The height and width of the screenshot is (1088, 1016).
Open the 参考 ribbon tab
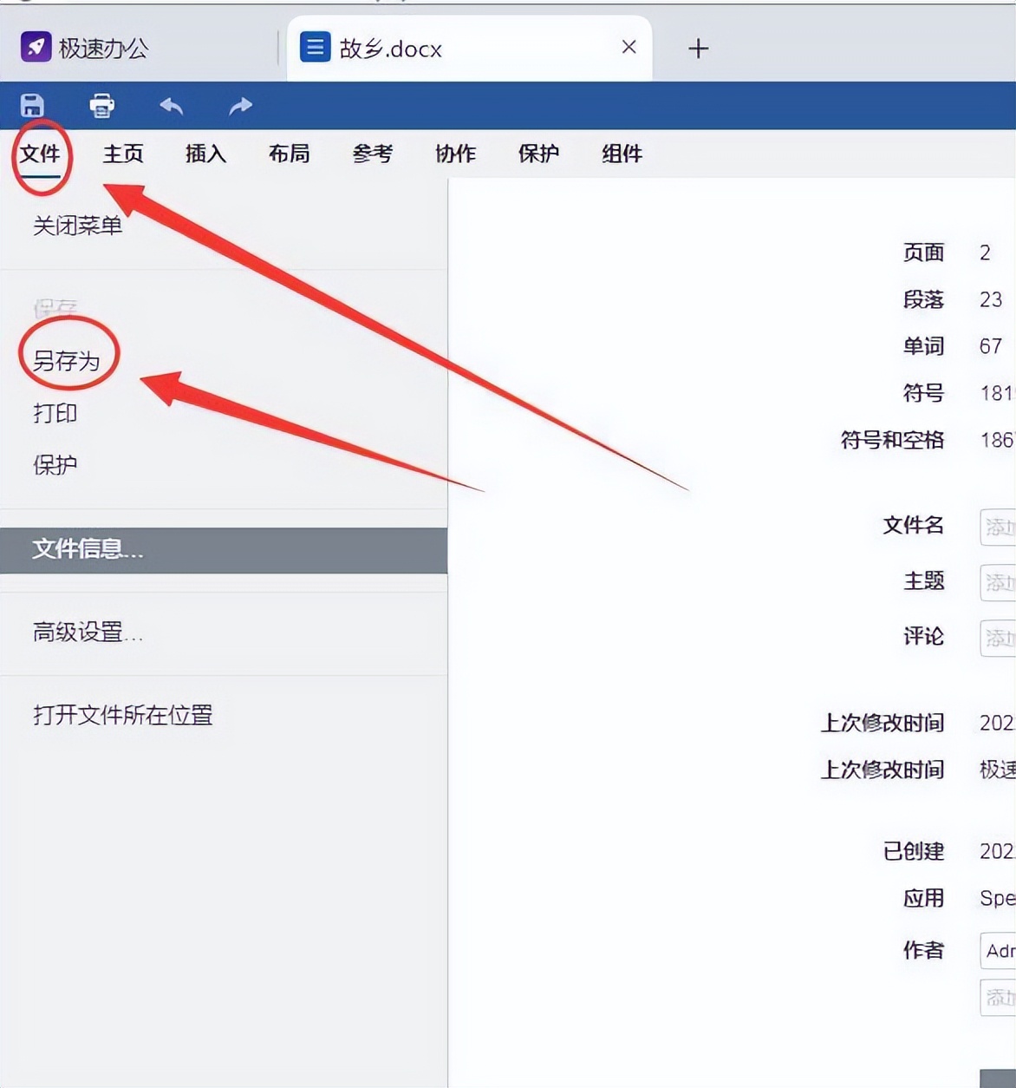(x=371, y=154)
